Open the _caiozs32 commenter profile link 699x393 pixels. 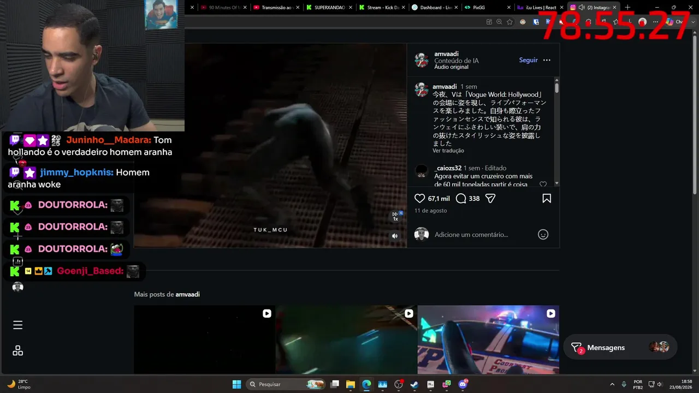click(448, 168)
